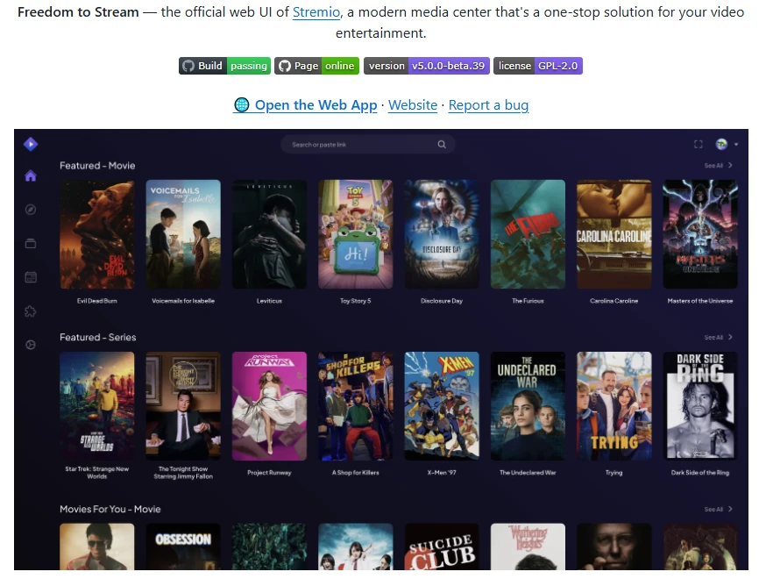
Task: Open the Calendar sidebar icon
Action: point(31,277)
